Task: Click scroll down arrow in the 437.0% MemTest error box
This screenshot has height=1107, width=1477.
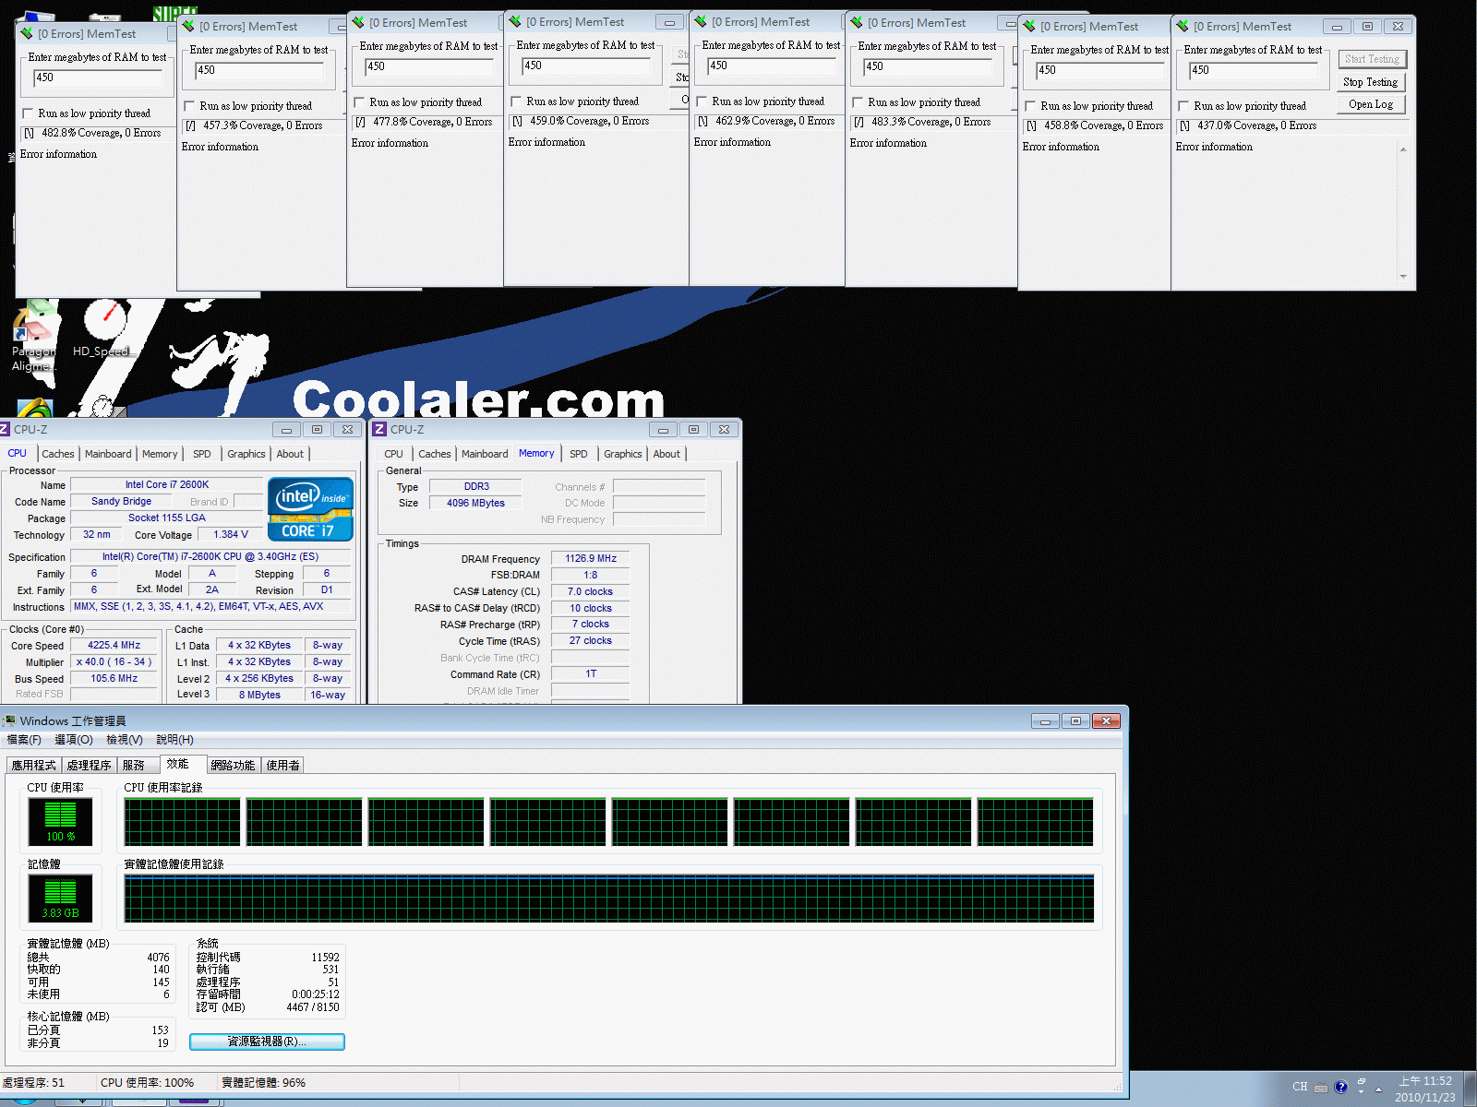Action: [x=1403, y=276]
